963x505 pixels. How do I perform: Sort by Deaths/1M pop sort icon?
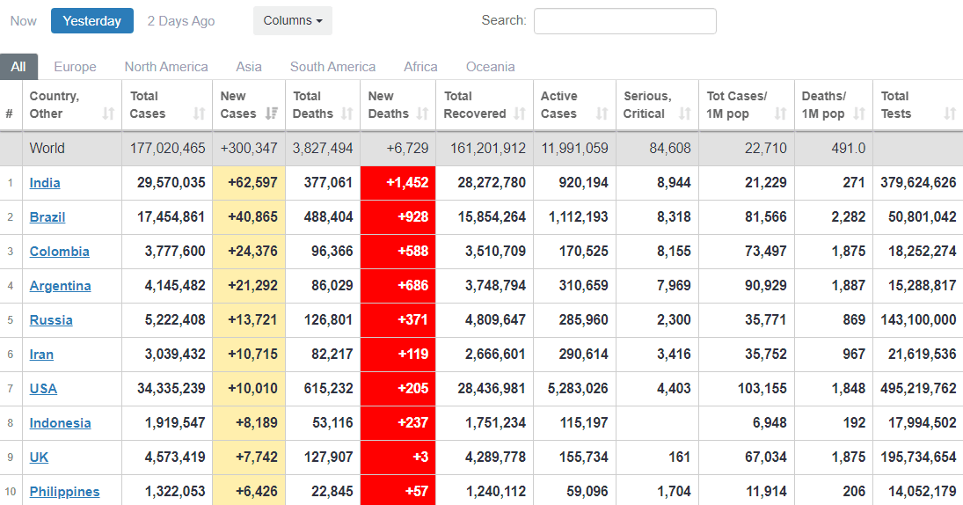[x=858, y=113]
